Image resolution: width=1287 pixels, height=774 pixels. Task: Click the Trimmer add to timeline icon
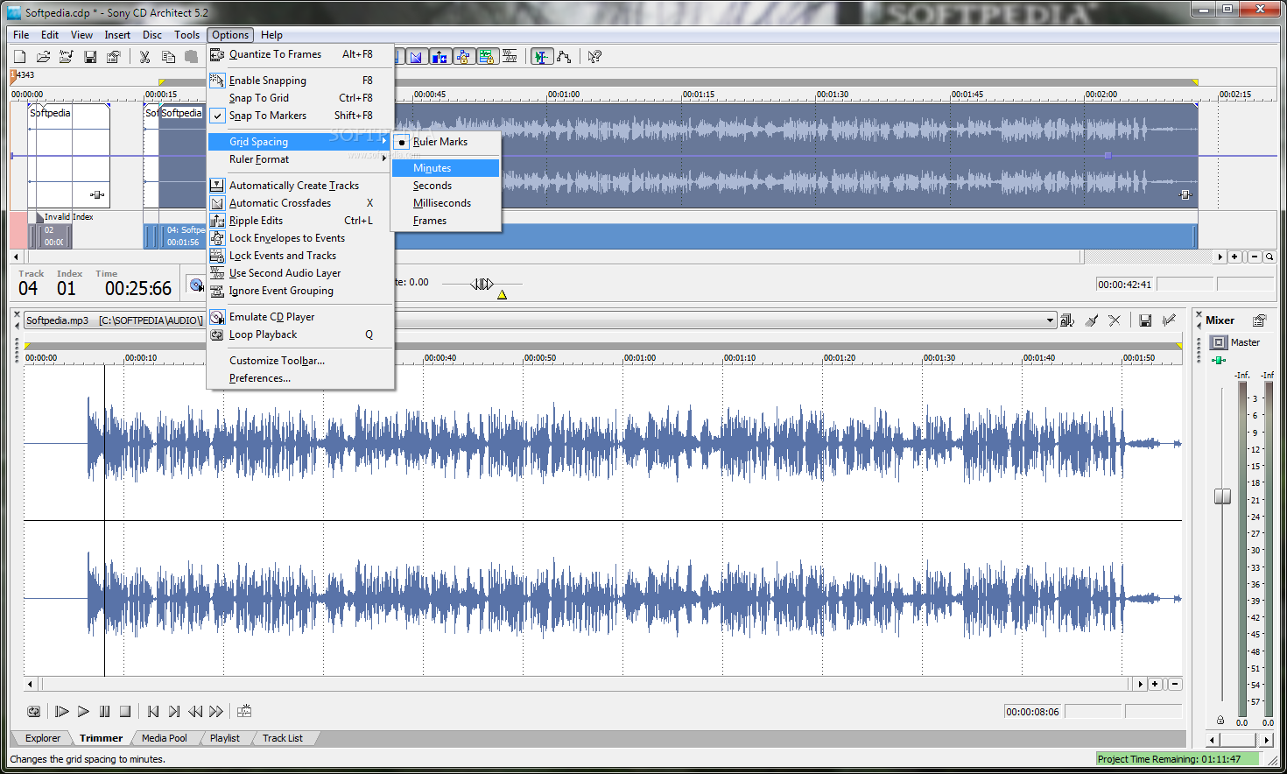244,711
